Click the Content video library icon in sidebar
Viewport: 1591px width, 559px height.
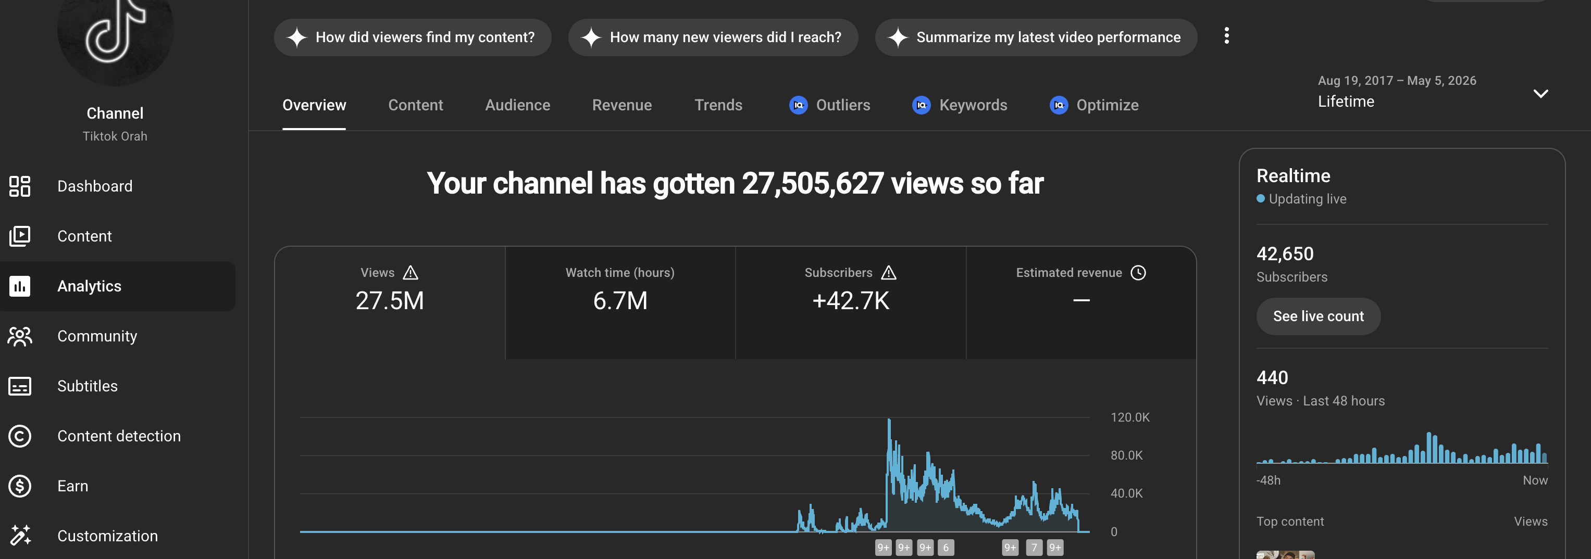pos(20,236)
